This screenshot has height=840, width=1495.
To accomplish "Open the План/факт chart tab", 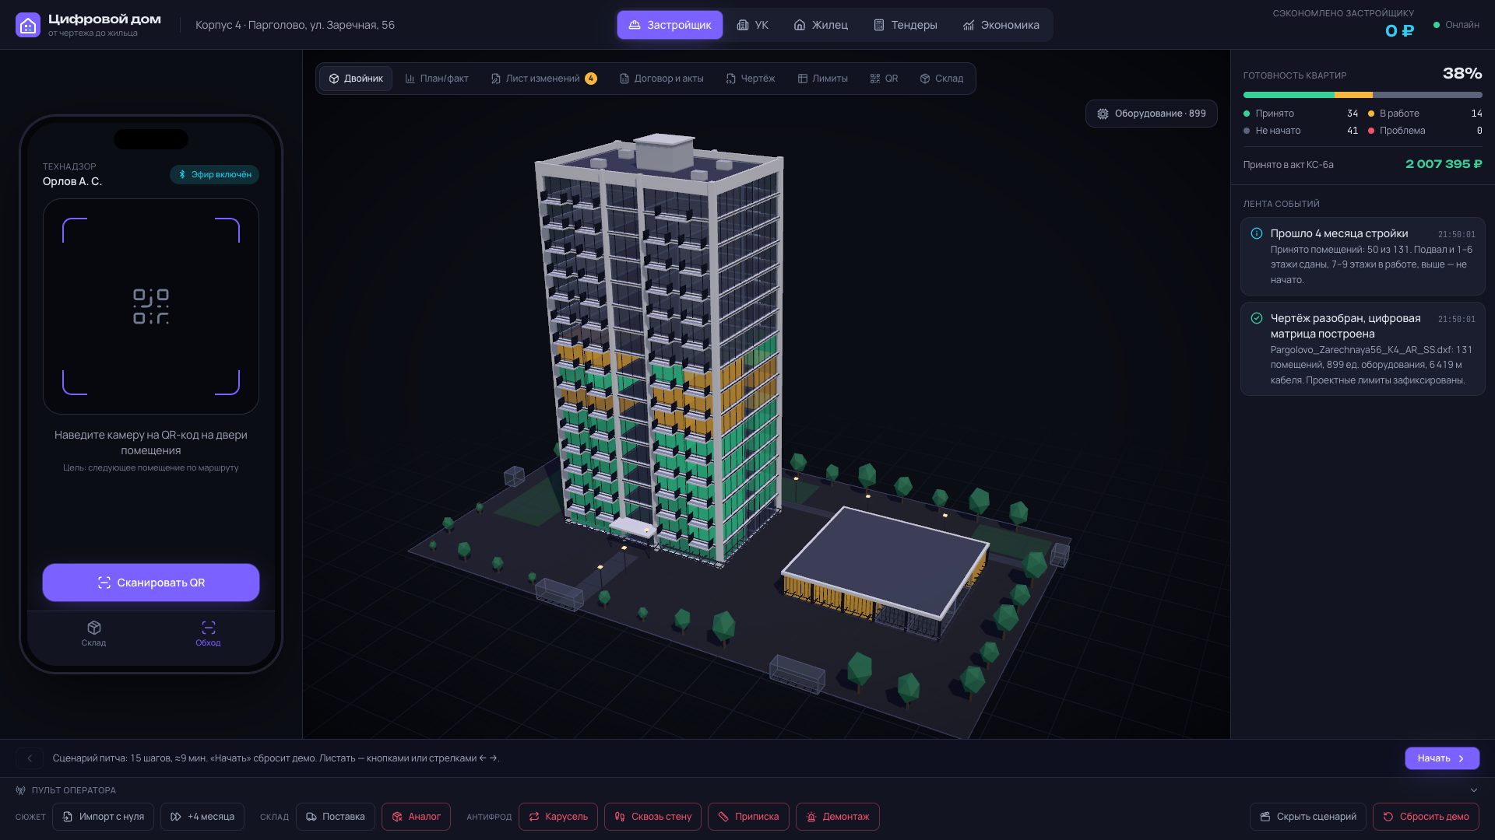I will click(x=437, y=79).
